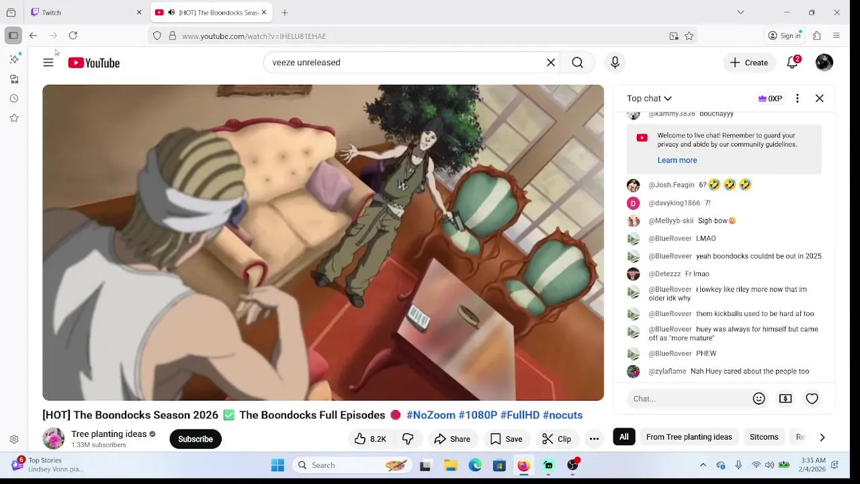Image resolution: width=860 pixels, height=484 pixels.
Task: Show more filter chips with right arrow
Action: tap(822, 437)
